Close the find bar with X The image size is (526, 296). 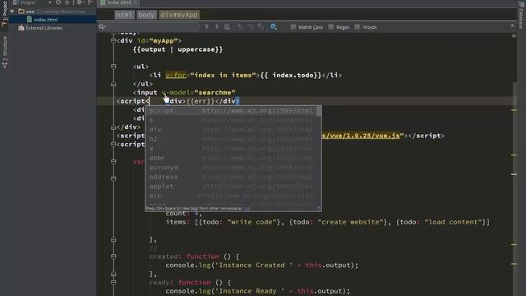[512, 25]
